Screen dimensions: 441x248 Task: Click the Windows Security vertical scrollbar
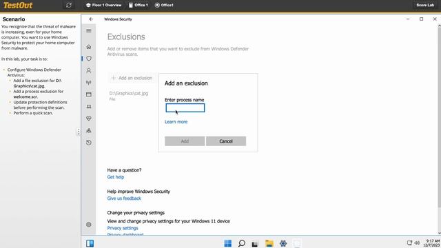coord(440,118)
